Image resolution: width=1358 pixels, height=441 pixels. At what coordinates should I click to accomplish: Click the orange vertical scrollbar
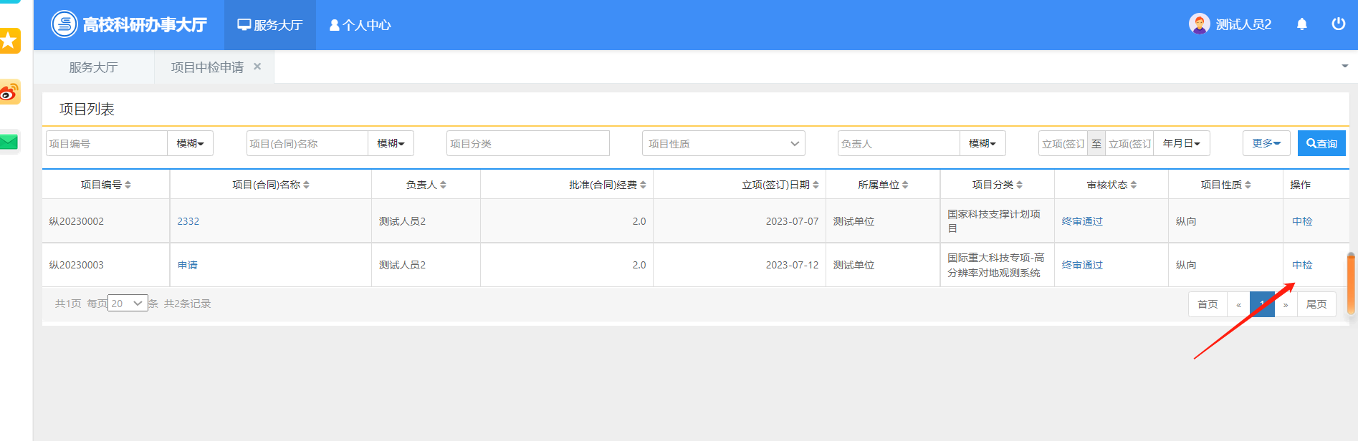1350,283
